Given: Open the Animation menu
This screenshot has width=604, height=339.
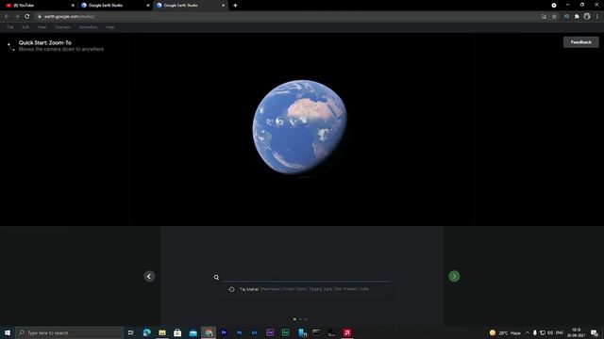Looking at the screenshot, I should click(88, 27).
